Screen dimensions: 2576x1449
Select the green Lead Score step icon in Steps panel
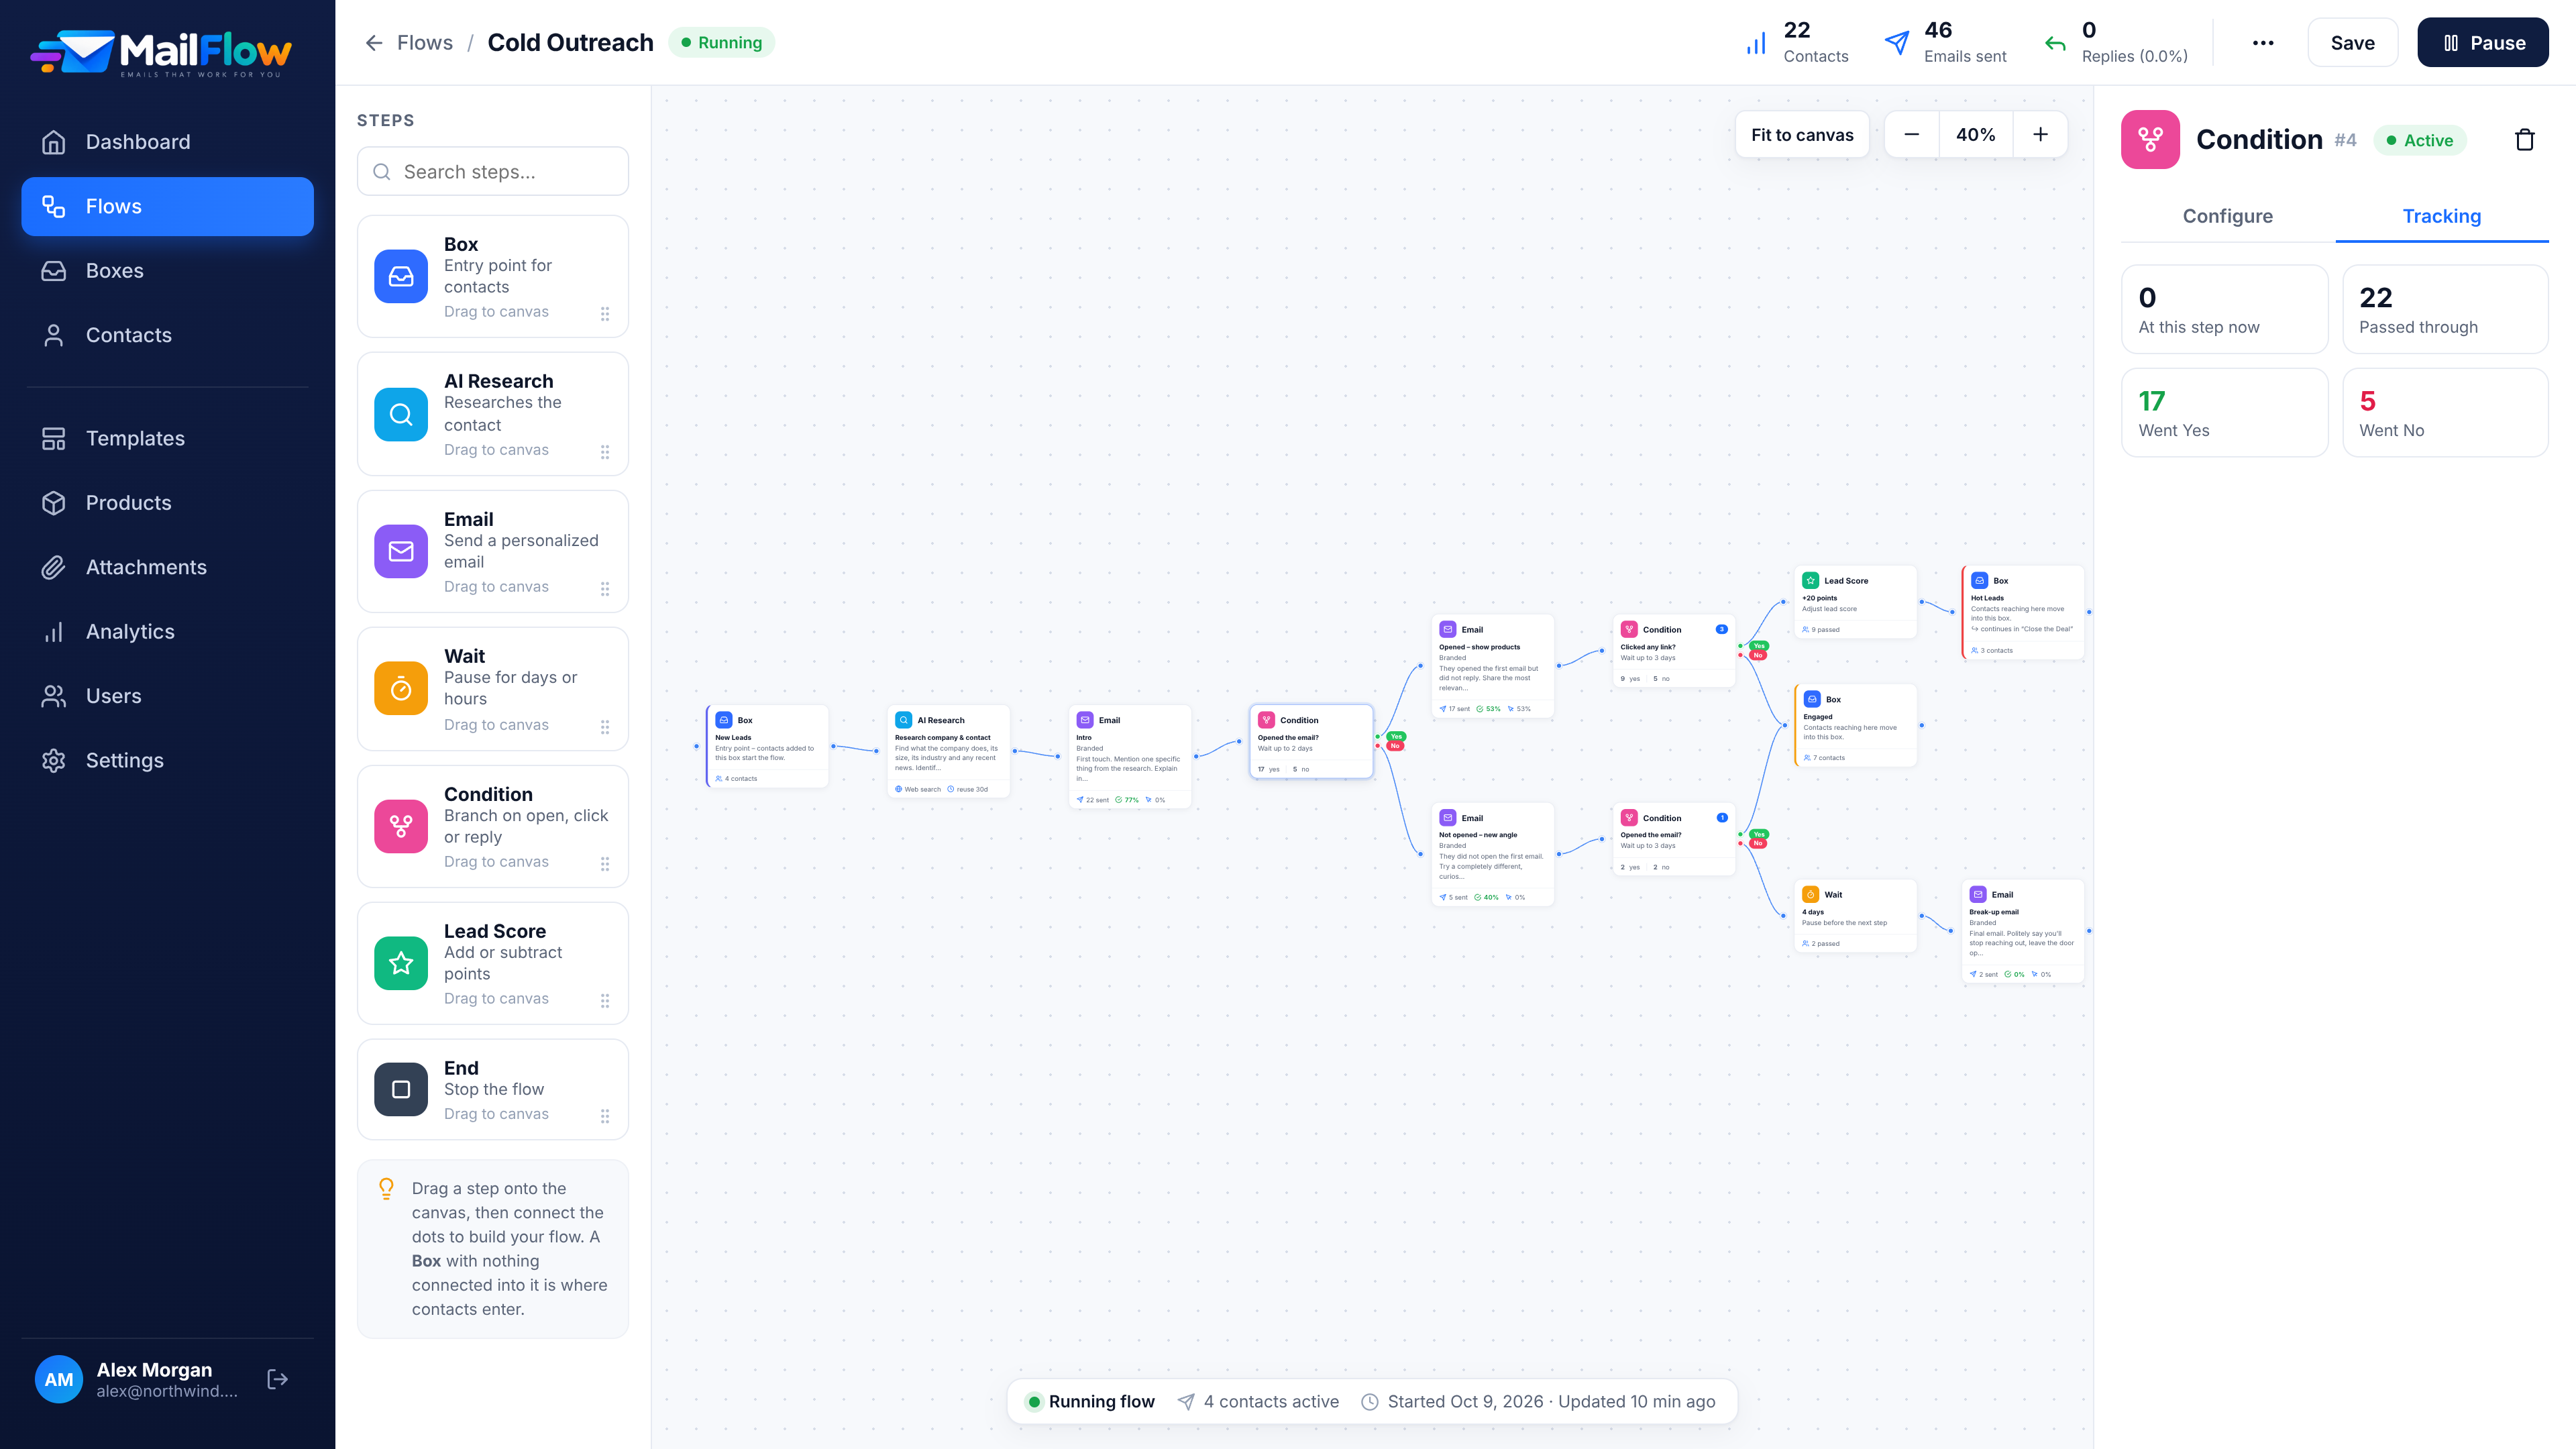click(401, 963)
